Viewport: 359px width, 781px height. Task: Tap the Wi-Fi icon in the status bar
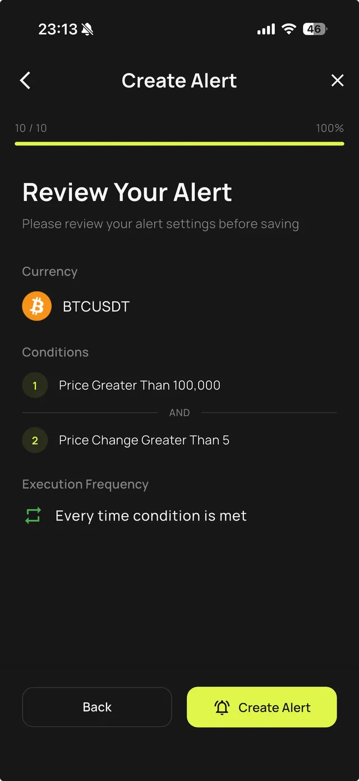click(288, 28)
